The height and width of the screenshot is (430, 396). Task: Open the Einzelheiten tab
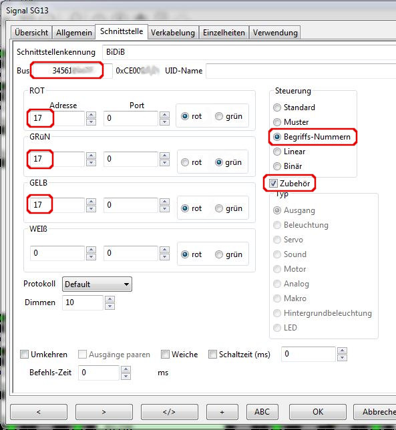pyautogui.click(x=224, y=33)
